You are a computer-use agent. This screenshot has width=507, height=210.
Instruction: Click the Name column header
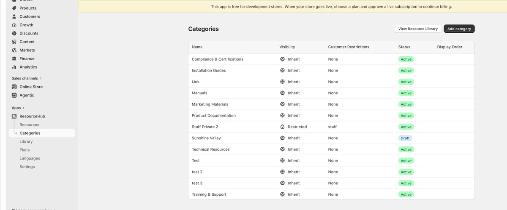click(x=197, y=47)
